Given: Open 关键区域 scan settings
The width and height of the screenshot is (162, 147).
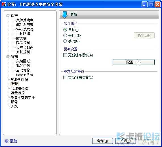Looking at the screenshot, I should (23, 61).
